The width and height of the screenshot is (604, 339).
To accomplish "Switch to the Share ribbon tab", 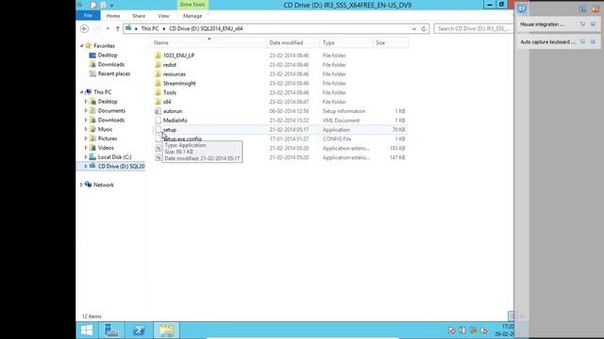I will (x=139, y=16).
